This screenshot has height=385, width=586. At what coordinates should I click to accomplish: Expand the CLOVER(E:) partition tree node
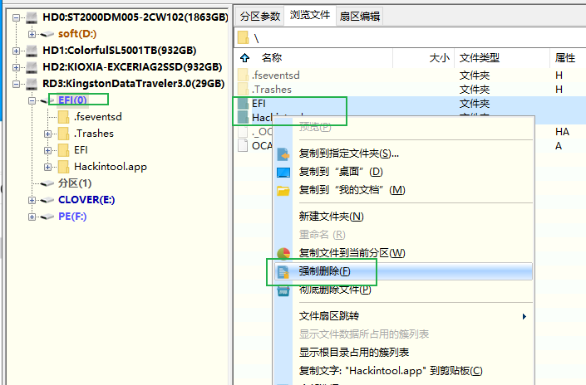[x=32, y=200]
